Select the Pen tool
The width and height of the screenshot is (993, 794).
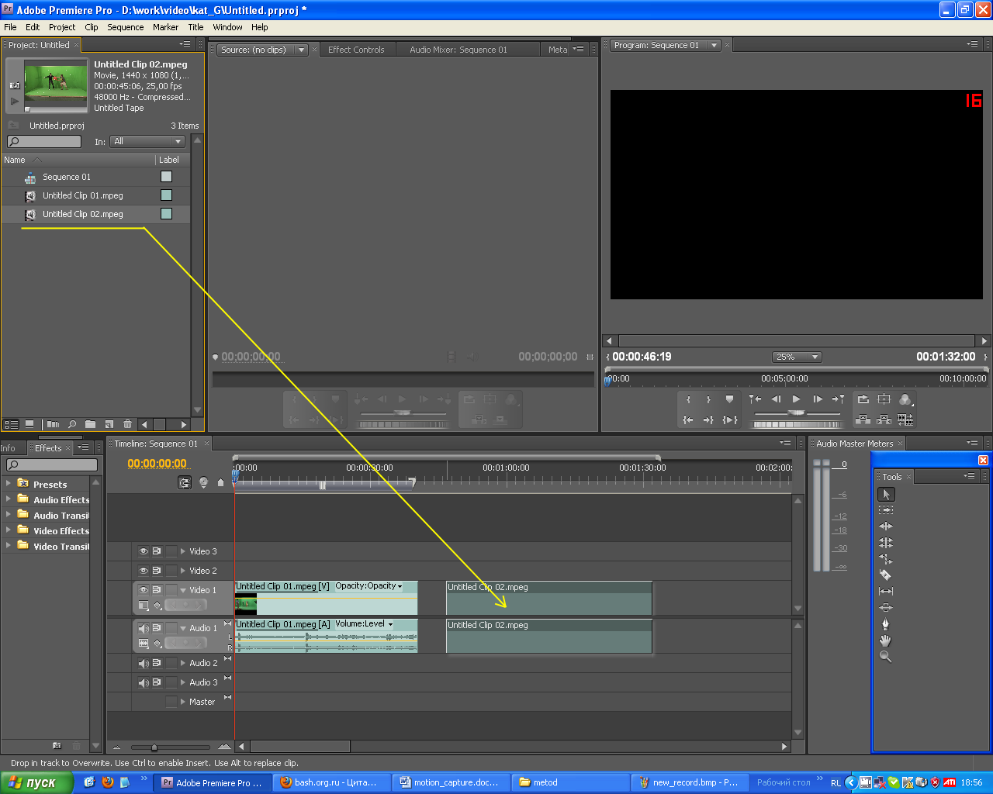click(886, 624)
